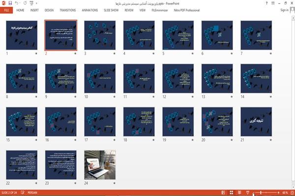
Task: Switch to Reading View from status bar
Action: coord(239,193)
